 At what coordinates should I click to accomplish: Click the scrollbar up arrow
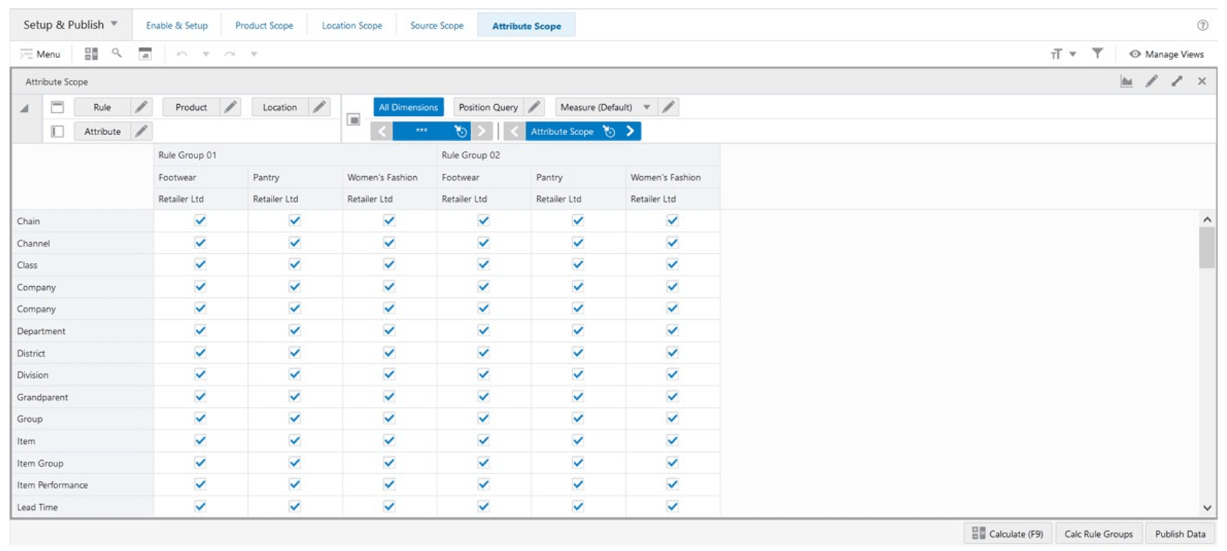1207,219
